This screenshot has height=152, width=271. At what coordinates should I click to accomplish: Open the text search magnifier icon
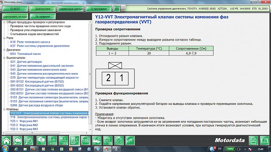tap(29, 140)
